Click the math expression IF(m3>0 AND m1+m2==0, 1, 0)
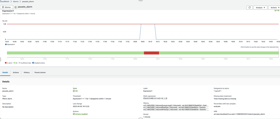This screenshot has width=280, height=119. [x=155, y=98]
